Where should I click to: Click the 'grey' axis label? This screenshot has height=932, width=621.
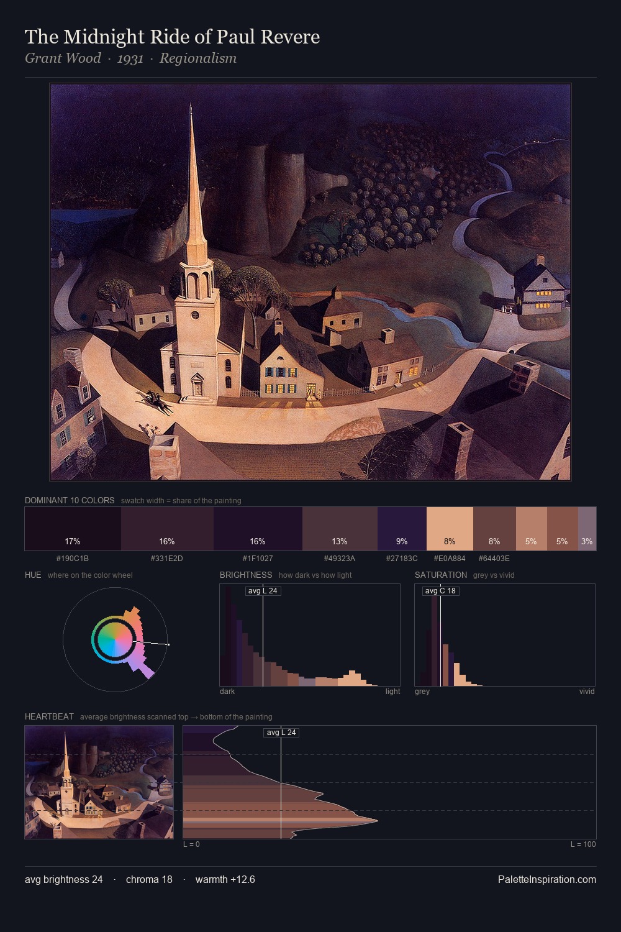[422, 692]
